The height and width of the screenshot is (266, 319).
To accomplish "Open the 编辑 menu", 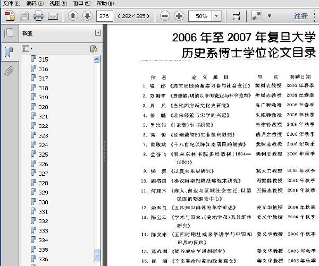I will 35,3.
